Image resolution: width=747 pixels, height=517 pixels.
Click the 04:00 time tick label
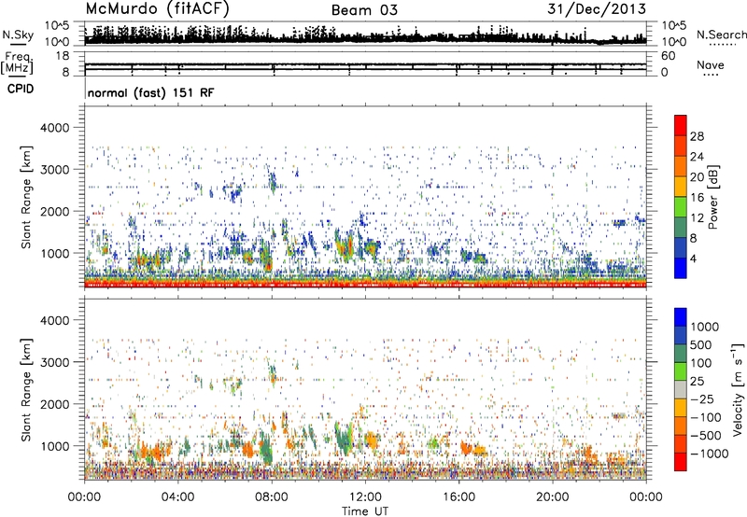(177, 497)
